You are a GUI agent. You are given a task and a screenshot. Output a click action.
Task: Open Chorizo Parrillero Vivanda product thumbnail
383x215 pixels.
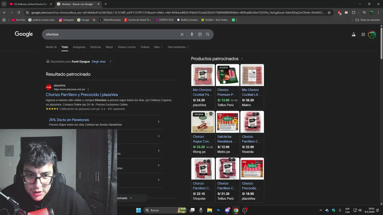tap(252, 122)
